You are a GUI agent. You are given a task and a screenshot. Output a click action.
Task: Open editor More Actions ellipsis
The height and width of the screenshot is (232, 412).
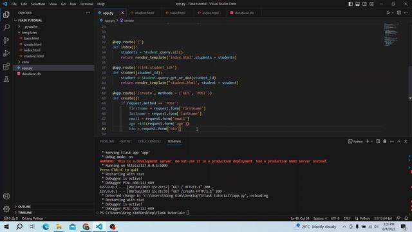[x=406, y=13]
